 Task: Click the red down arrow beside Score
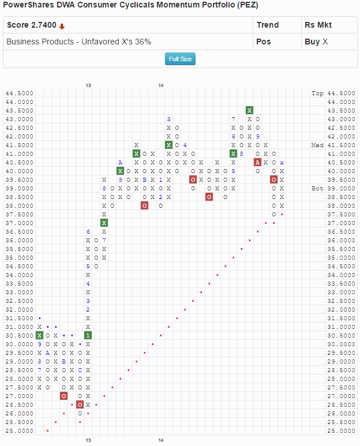(62, 26)
